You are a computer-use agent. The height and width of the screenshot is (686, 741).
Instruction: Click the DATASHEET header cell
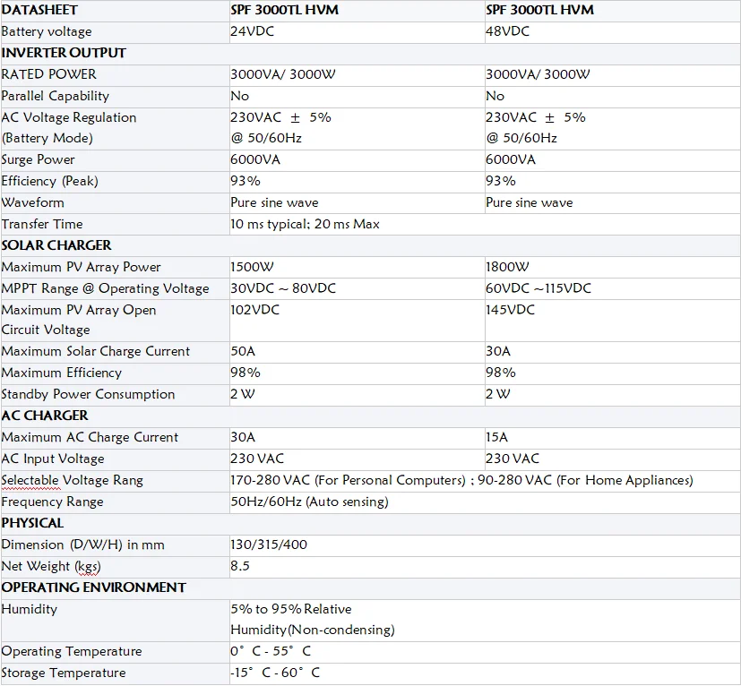tap(115, 11)
